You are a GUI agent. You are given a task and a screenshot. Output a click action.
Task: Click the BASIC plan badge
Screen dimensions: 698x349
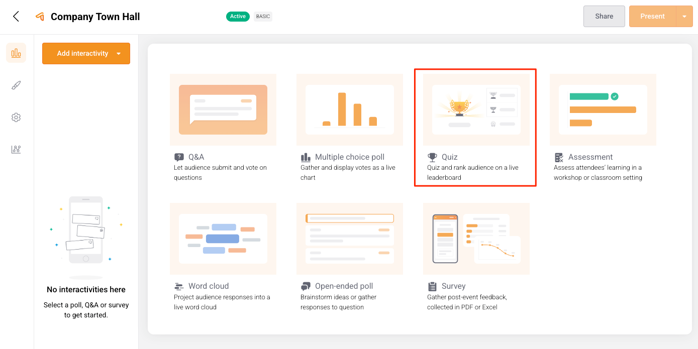click(263, 17)
